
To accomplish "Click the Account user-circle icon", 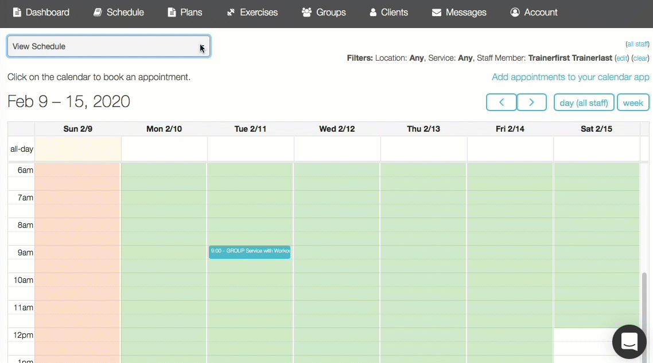I will click(515, 13).
